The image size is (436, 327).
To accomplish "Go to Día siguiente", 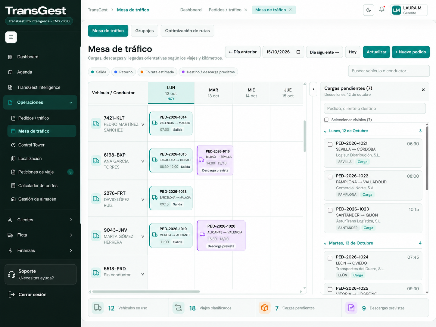I will coord(324,52).
